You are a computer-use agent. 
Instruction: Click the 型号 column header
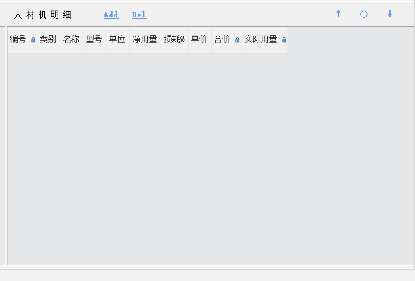pos(94,40)
